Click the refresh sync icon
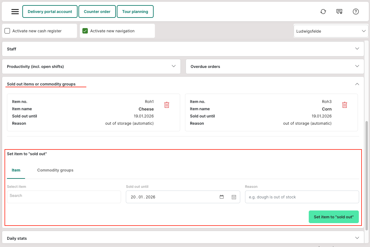This screenshot has width=370, height=247. point(323,12)
